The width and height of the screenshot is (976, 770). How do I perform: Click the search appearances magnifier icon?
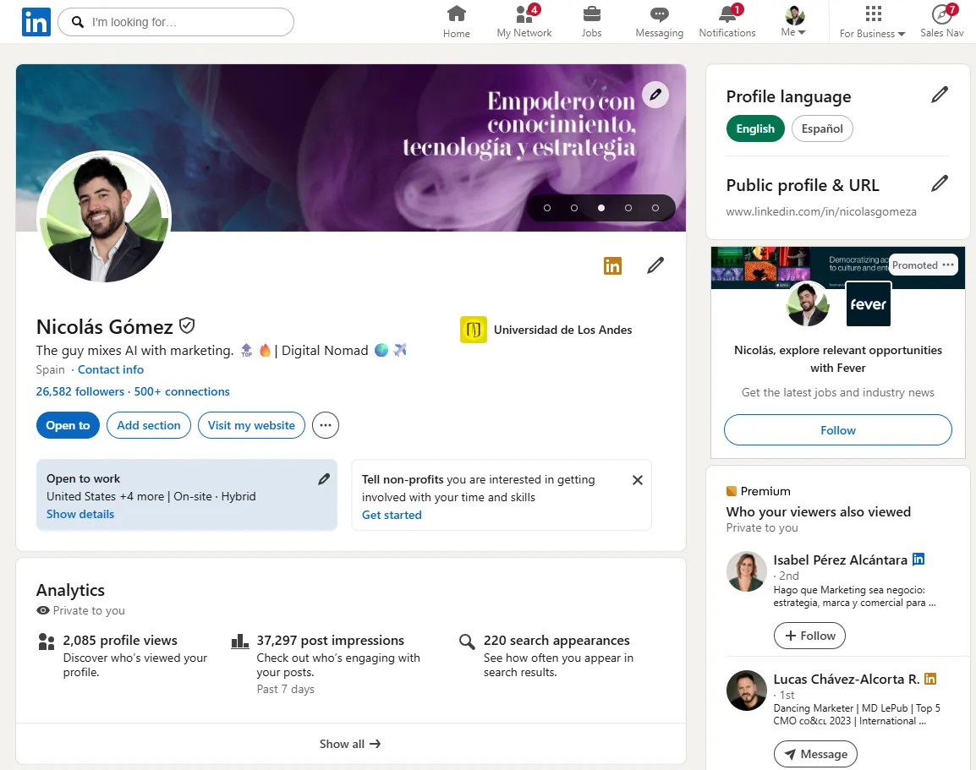click(x=467, y=642)
